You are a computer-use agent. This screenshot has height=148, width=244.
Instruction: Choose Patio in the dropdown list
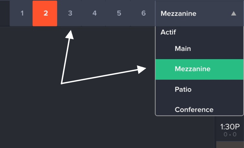click(183, 90)
